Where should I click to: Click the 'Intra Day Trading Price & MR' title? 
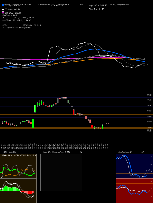point(56,152)
